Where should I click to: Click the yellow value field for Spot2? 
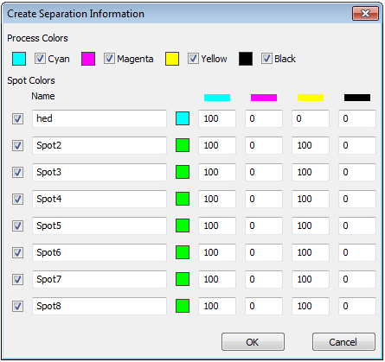point(311,145)
